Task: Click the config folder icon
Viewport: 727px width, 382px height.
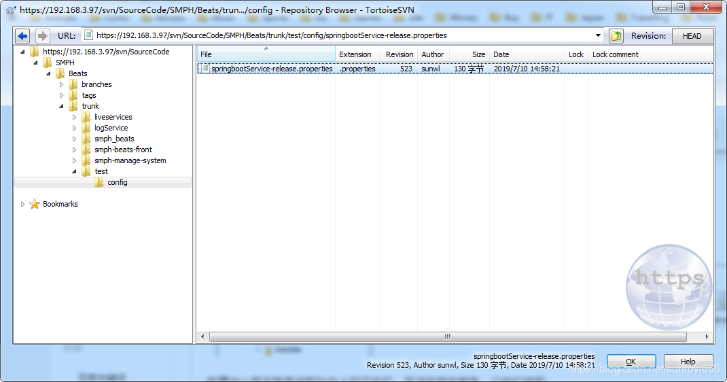Action: tap(99, 182)
